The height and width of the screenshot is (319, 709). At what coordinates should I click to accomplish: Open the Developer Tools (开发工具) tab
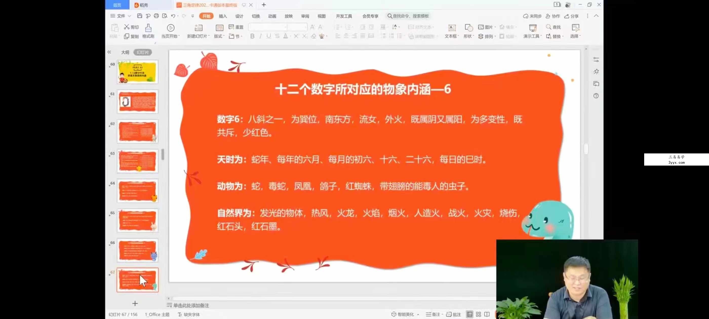[x=344, y=16]
